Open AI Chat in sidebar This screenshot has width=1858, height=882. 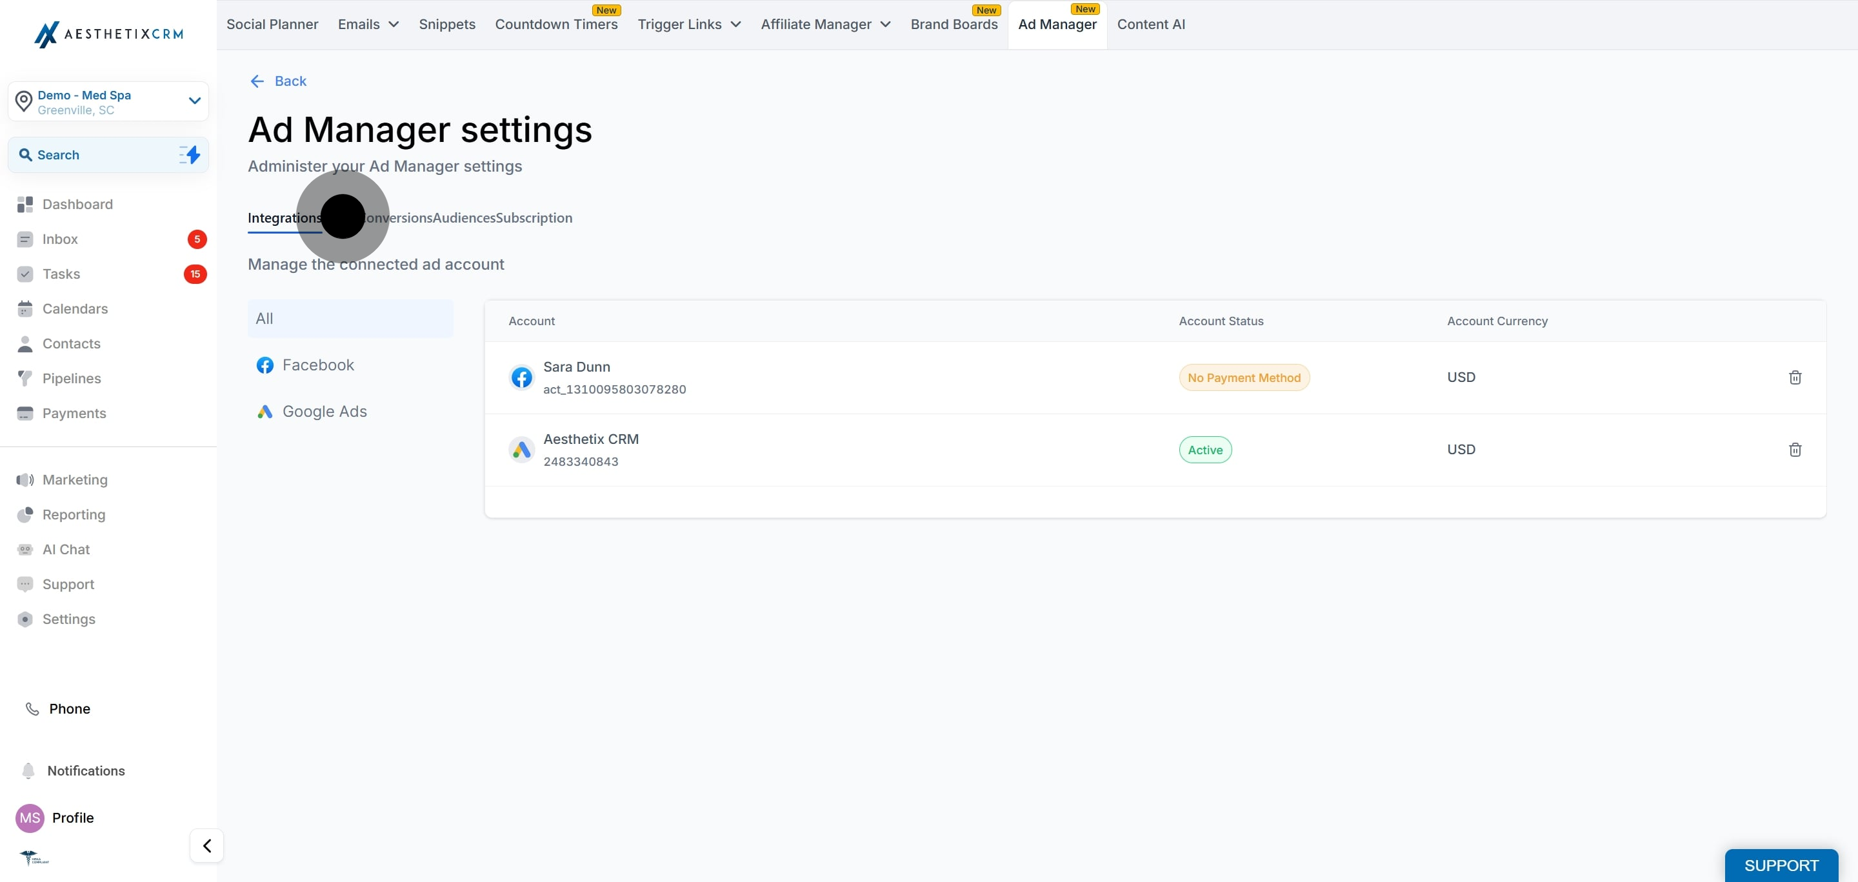click(66, 549)
